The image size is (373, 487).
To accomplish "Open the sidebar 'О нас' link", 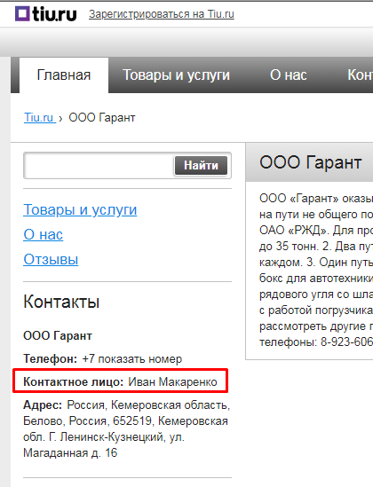I will (x=43, y=234).
